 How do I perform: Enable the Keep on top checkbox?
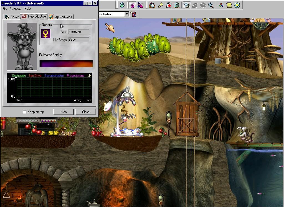pos(25,112)
